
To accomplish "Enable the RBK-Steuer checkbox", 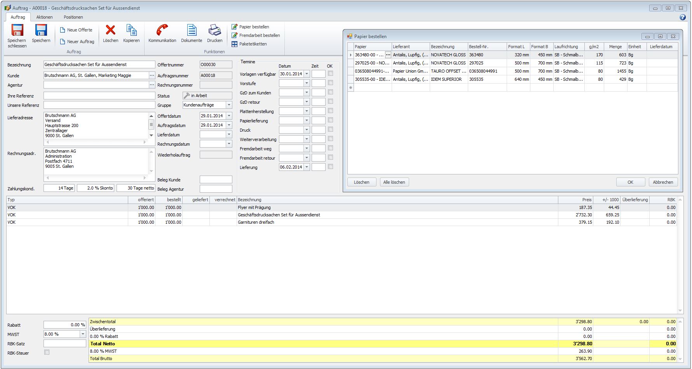I will (x=47, y=352).
